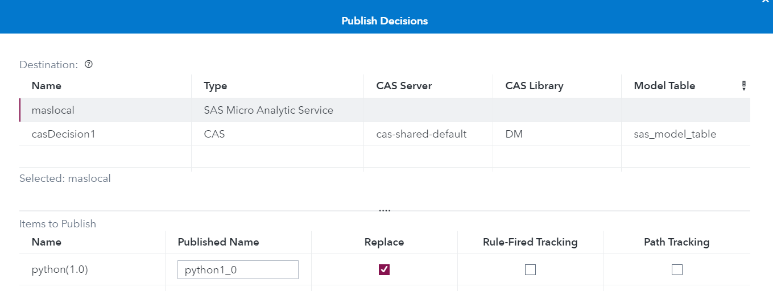Click the Model Table column header

pos(664,86)
